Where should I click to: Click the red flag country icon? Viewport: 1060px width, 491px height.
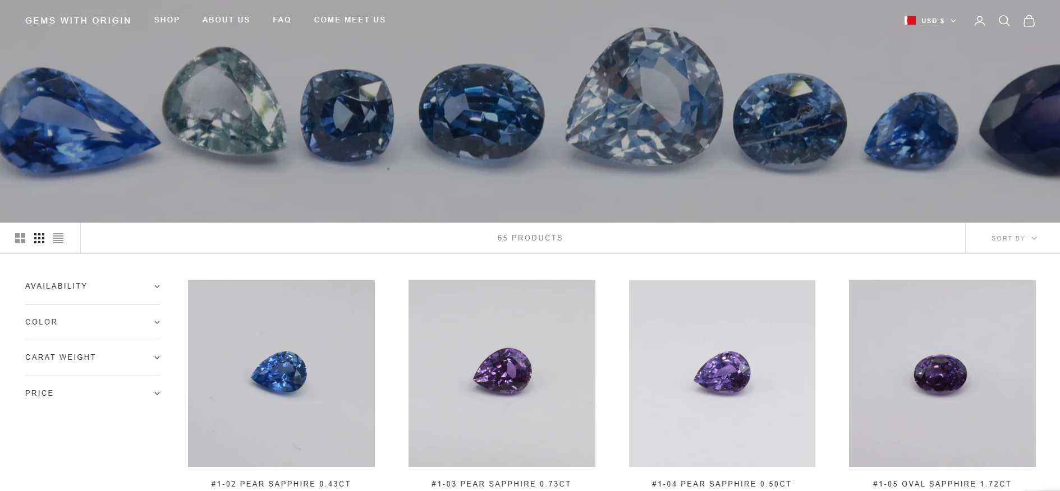[910, 21]
